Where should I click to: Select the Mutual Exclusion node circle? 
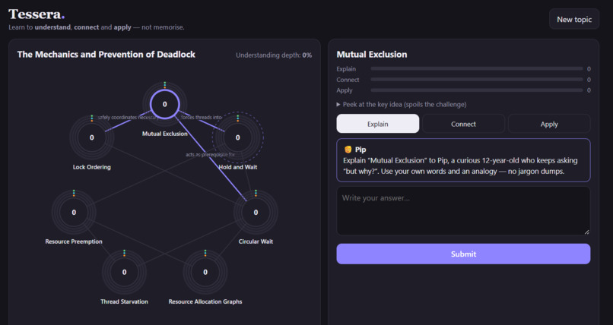[x=164, y=104]
